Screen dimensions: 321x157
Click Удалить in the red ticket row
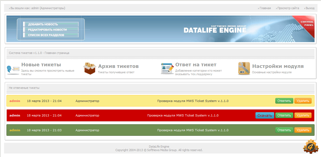[x=303, y=115]
